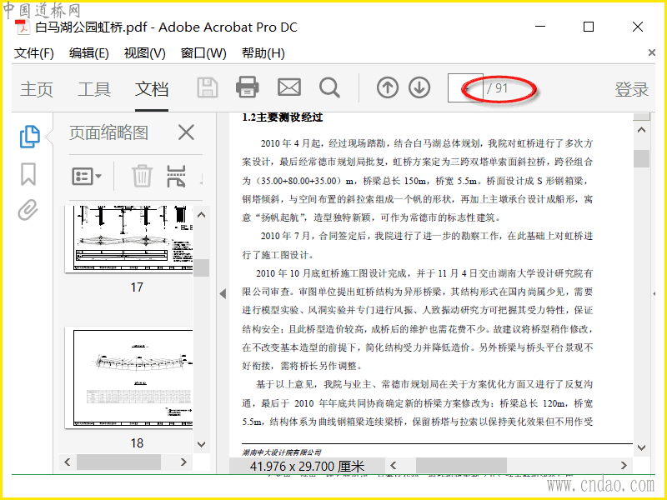Switch to the 主页 tab
This screenshot has height=500, width=667.
tap(37, 89)
